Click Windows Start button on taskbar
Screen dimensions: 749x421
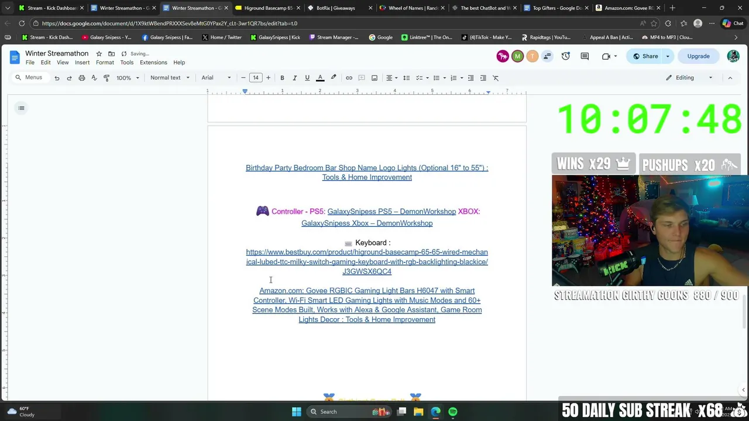pos(297,412)
